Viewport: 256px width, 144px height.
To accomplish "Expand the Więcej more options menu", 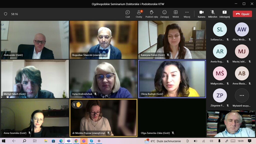I will coord(187,14).
